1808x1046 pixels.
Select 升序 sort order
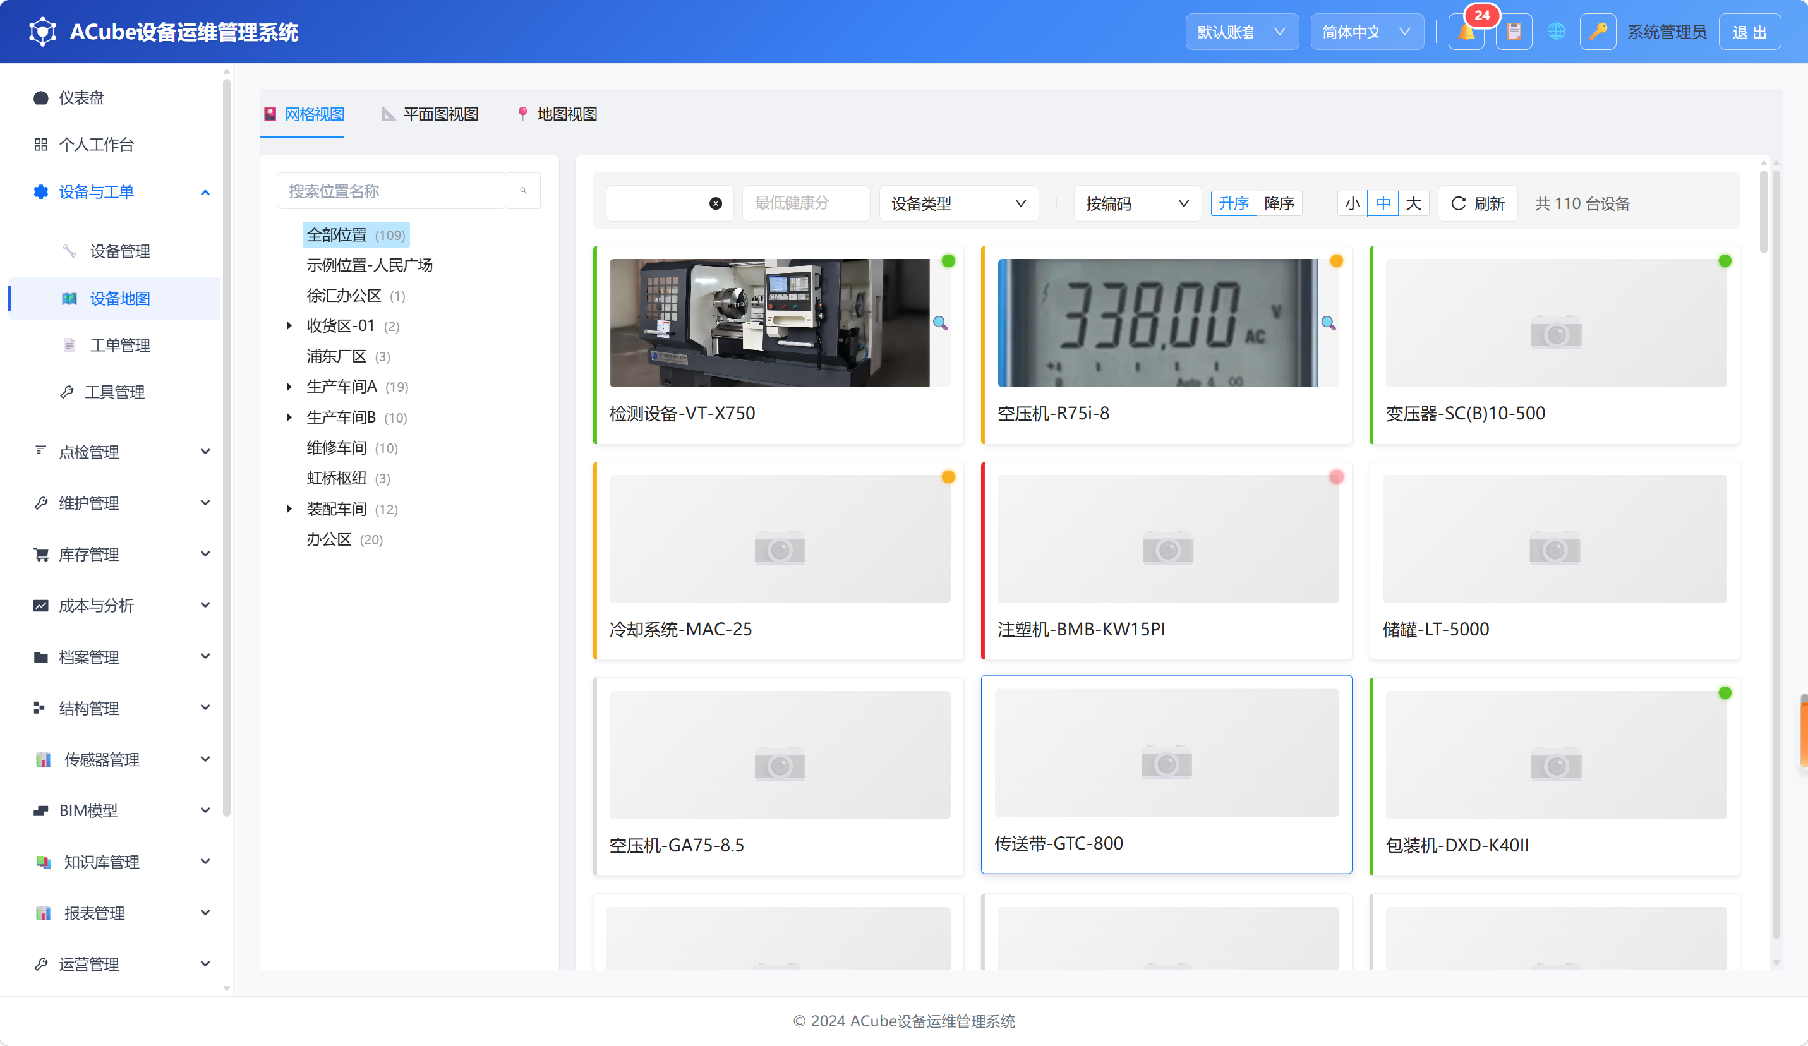click(x=1233, y=204)
